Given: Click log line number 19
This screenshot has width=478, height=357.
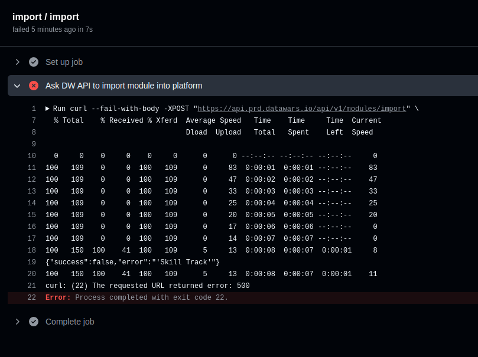Looking at the screenshot, I should click(x=32, y=262).
